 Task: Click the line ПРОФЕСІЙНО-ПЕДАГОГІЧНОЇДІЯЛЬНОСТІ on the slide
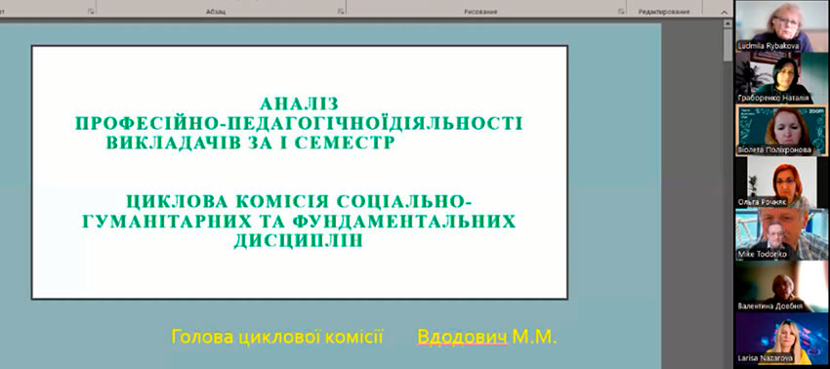299,123
